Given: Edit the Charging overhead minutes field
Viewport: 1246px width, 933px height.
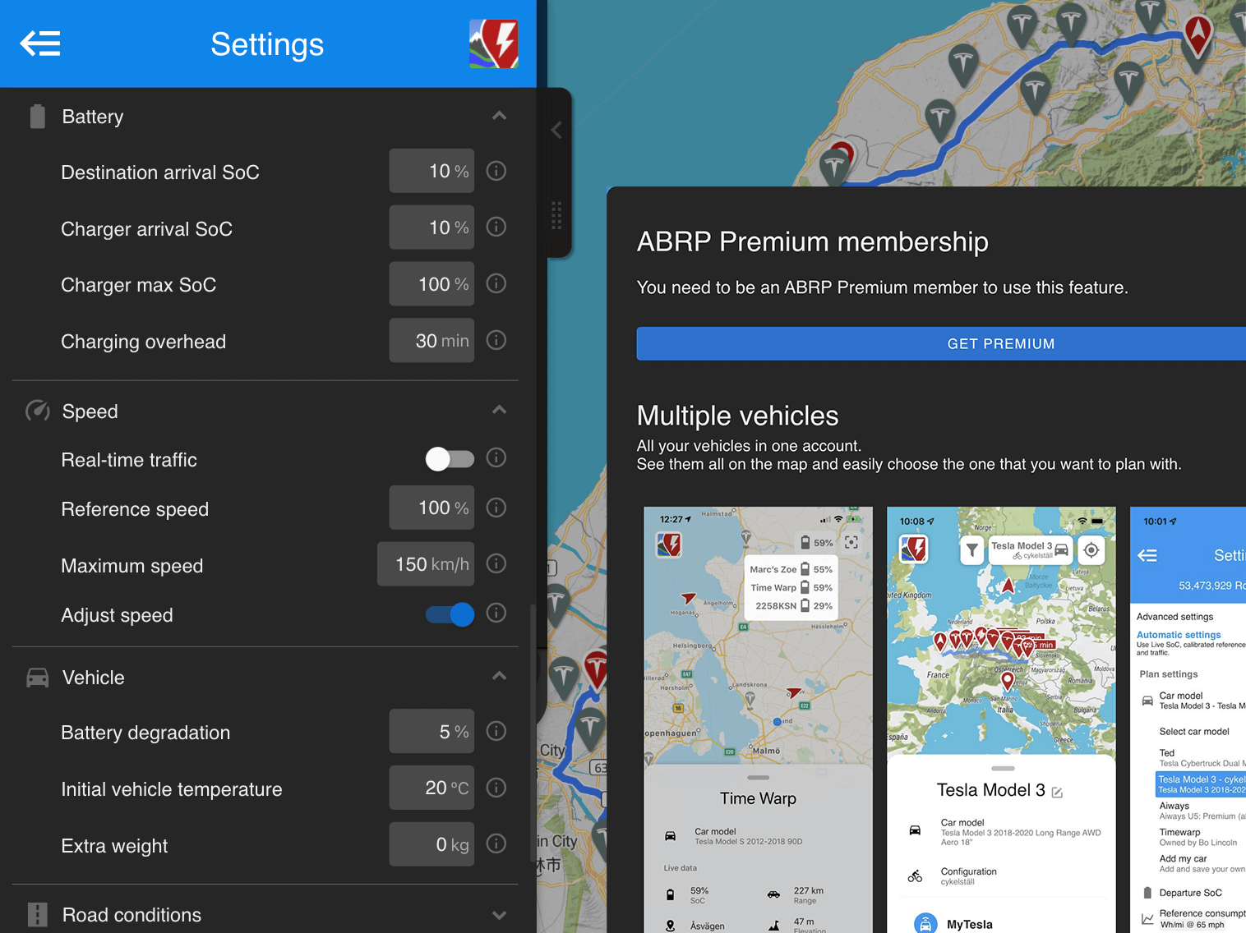Looking at the screenshot, I should [431, 341].
